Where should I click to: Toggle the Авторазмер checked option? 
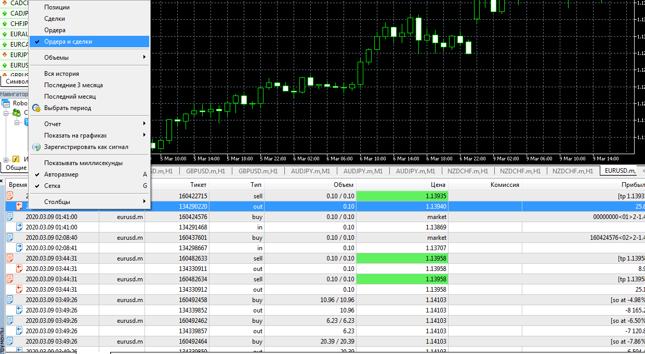[89, 174]
